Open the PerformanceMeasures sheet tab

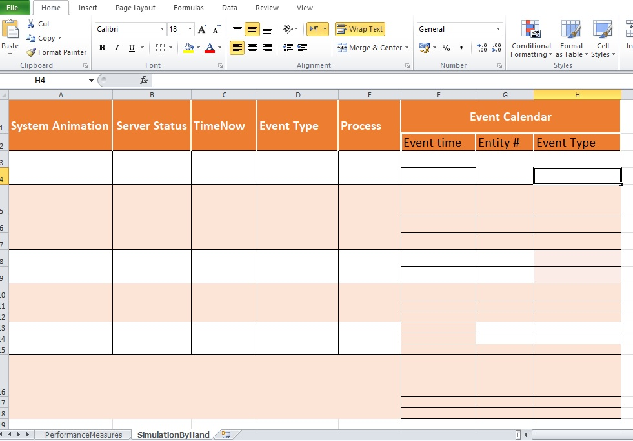coord(83,435)
